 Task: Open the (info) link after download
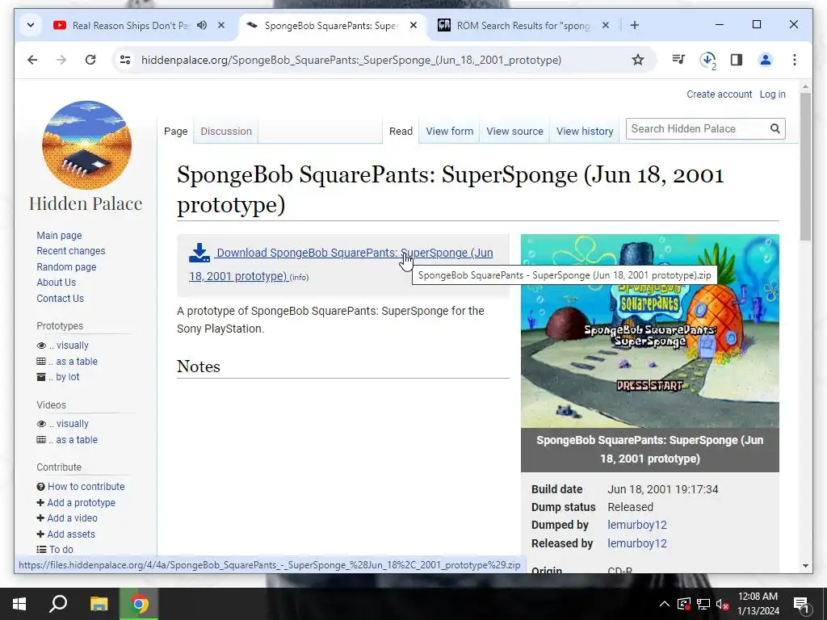click(299, 278)
